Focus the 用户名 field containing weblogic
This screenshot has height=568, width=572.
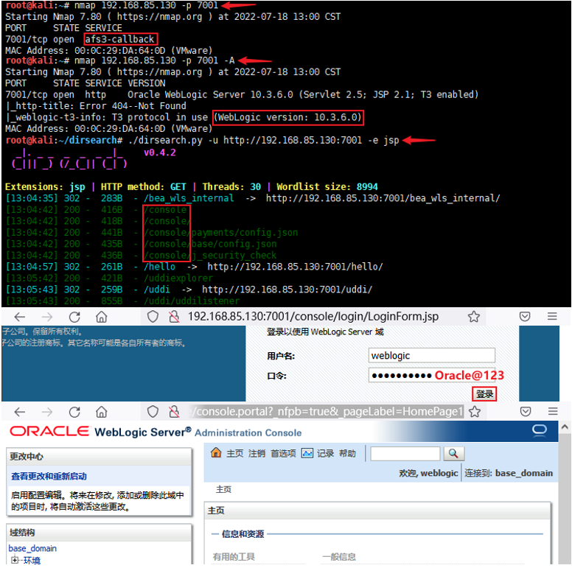pyautogui.click(x=431, y=355)
